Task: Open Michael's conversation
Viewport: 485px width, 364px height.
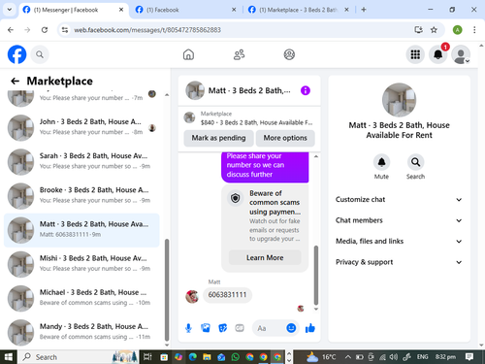Action: pyautogui.click(x=81, y=298)
